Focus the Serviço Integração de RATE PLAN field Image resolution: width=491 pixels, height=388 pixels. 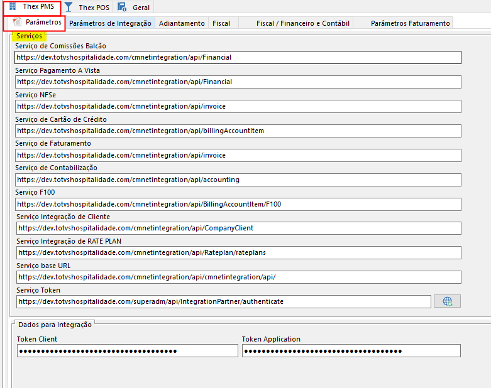click(x=239, y=252)
